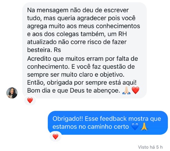This screenshot has width=170, height=151.
Task: Click "Bom dia e que Deus te abençoe"
Action: point(74,91)
